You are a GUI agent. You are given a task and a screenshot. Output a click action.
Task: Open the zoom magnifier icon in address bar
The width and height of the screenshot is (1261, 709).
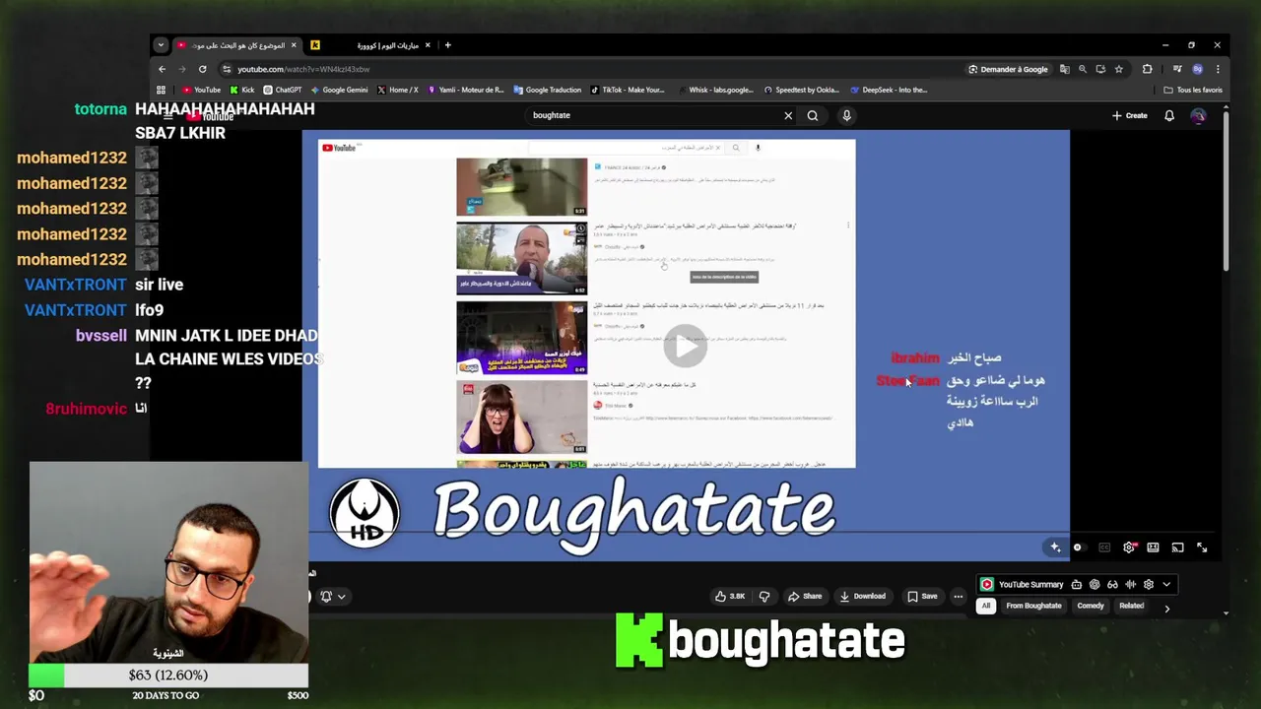pyautogui.click(x=1083, y=69)
